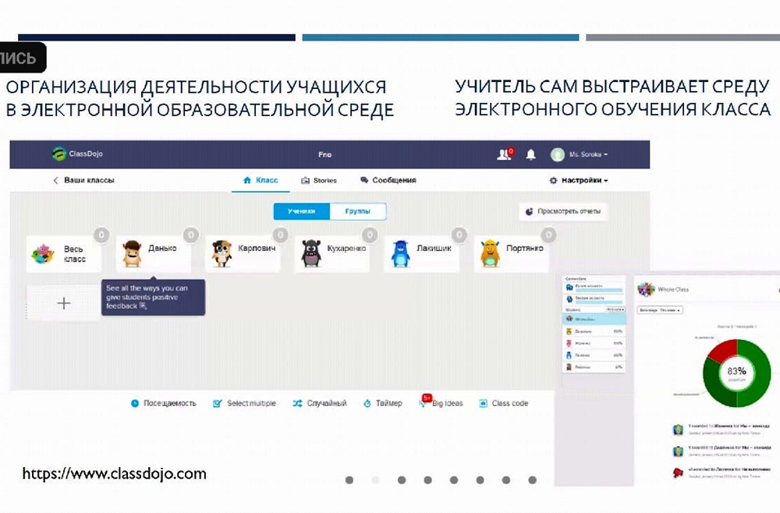Open Big Ideas from bottom toolbar
This screenshot has width=780, height=513.
[x=441, y=403]
